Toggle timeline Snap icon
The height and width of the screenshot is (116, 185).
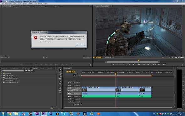tap(74, 75)
